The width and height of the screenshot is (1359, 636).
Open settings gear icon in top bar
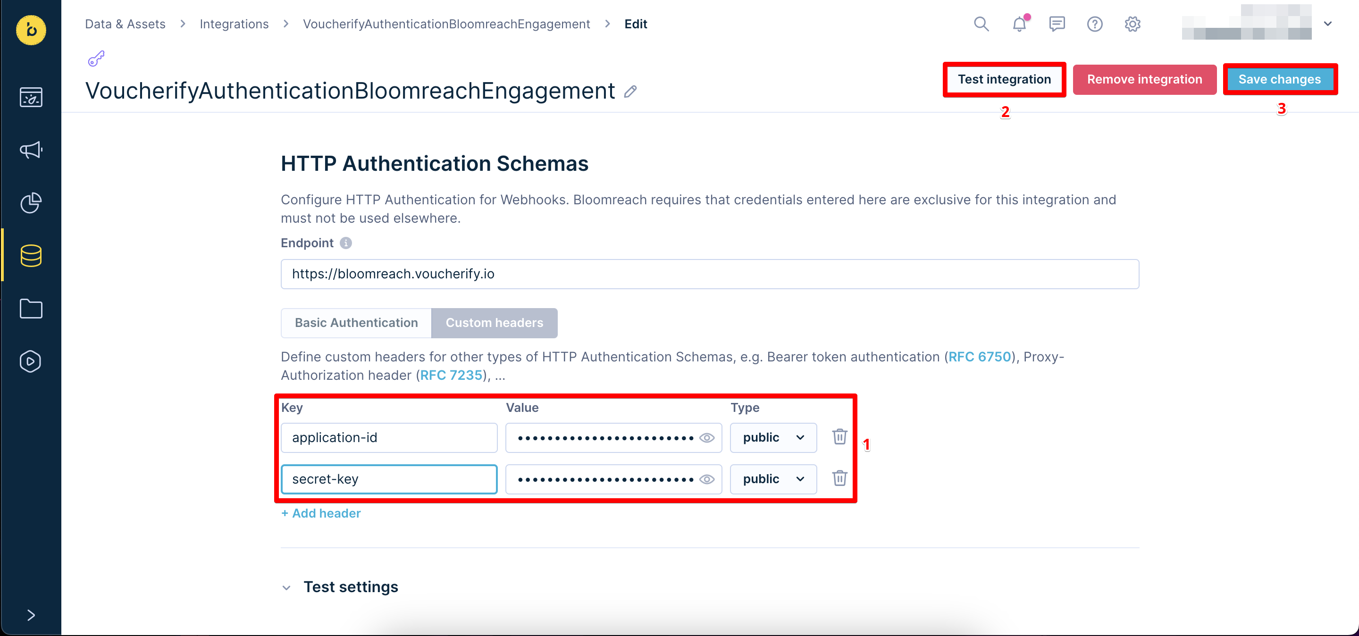point(1132,24)
